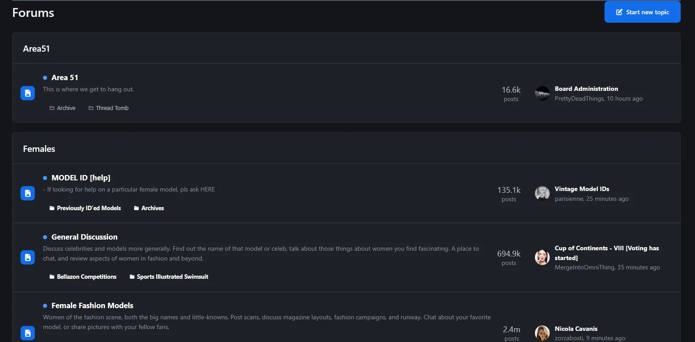Click the Area 51 forum icon
Screen dimensions: 695x342
[x=28, y=93]
